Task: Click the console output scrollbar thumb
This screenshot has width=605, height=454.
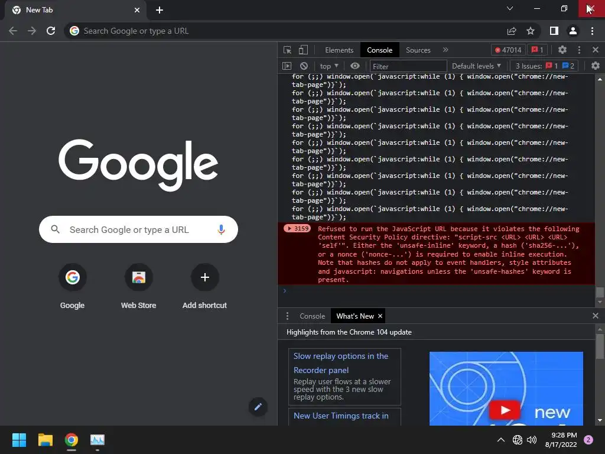Action: click(600, 292)
